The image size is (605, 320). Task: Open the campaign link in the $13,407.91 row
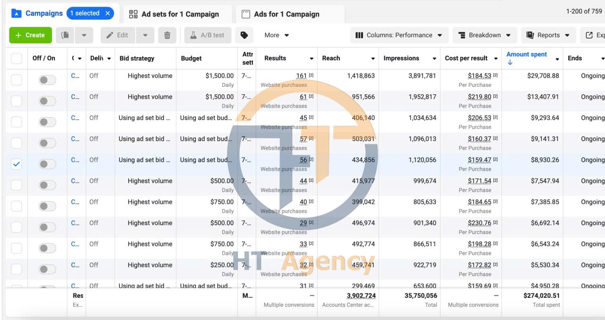75,97
